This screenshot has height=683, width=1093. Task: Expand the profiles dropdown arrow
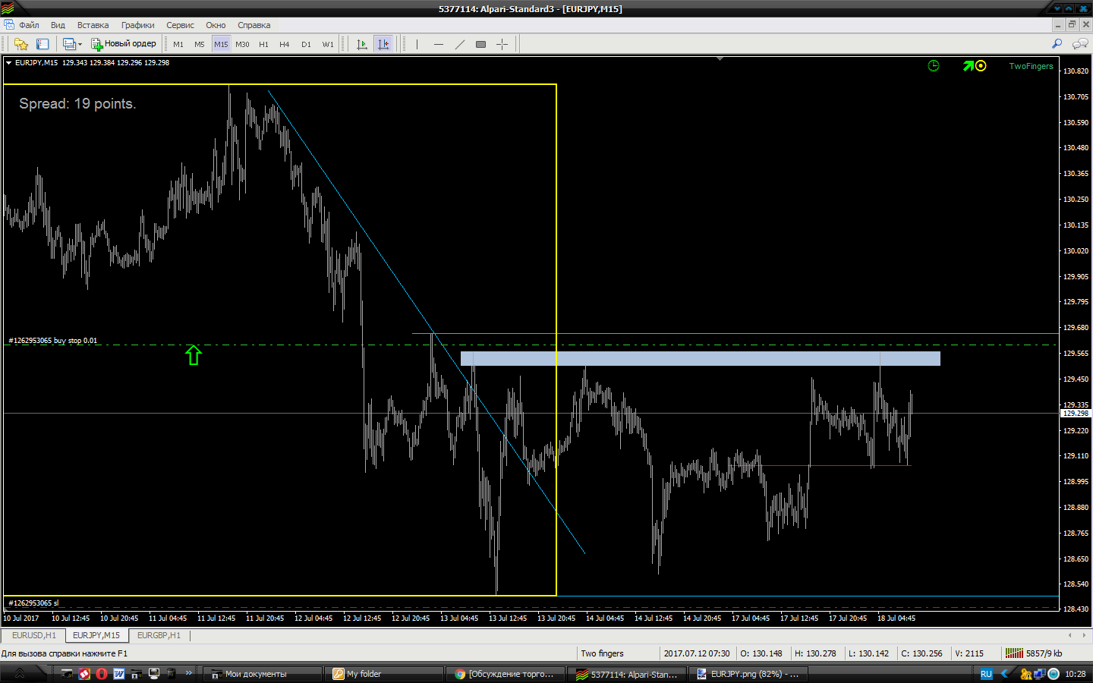point(80,44)
